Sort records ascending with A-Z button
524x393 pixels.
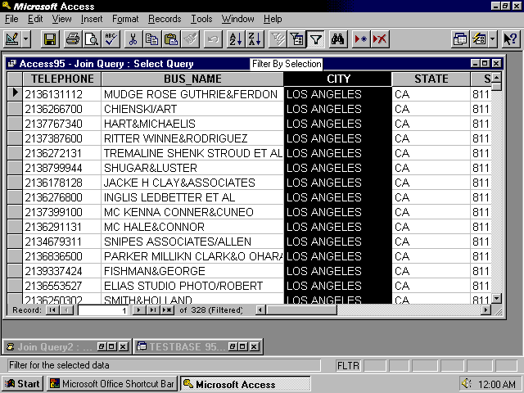[235, 38]
